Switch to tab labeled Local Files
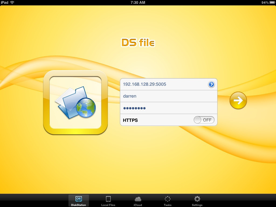Screen dimensions: 276x207 click(x=108, y=205)
